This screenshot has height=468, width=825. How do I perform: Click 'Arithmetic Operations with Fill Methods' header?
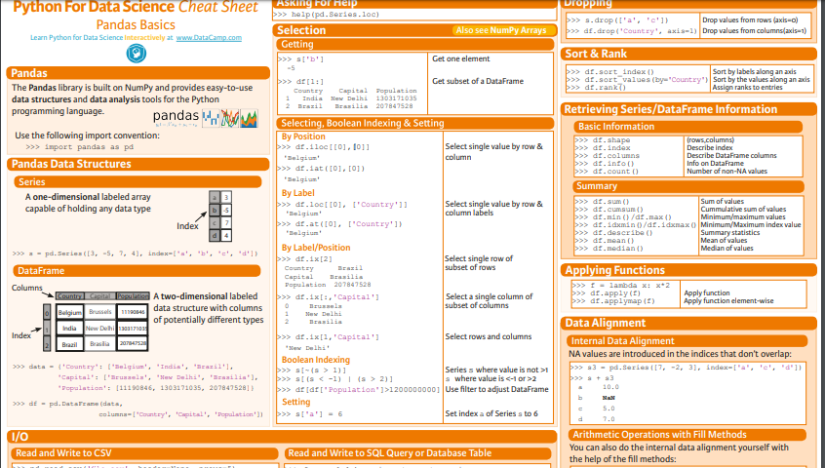click(x=687, y=435)
